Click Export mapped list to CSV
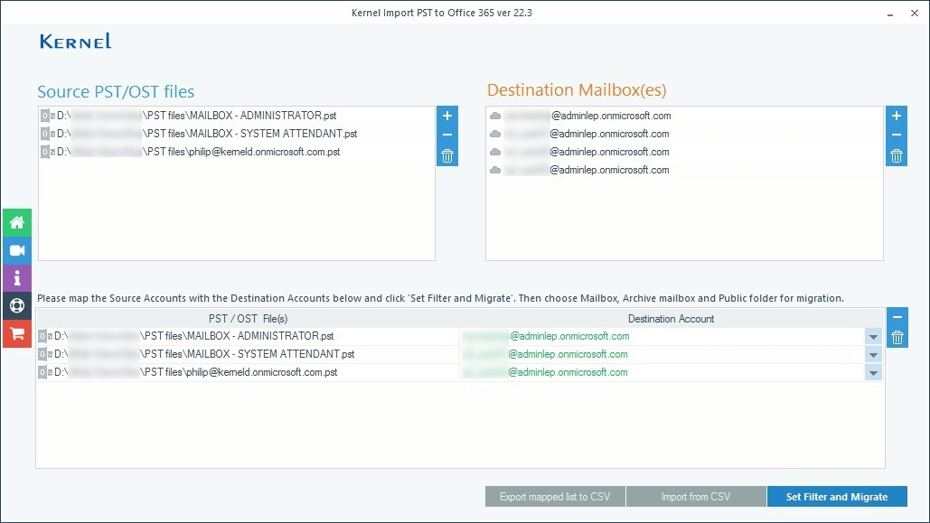Screen dimensions: 930x523 (555, 497)
